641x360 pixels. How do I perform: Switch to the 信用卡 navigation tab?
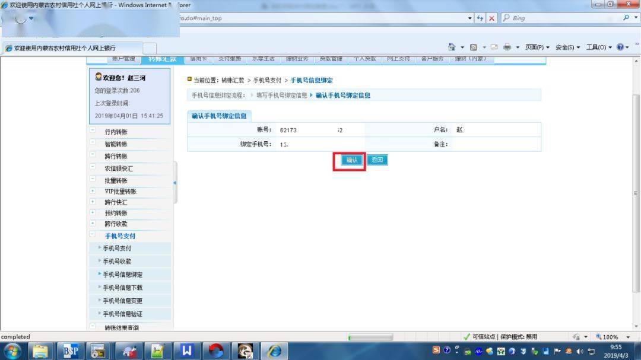[x=198, y=59]
